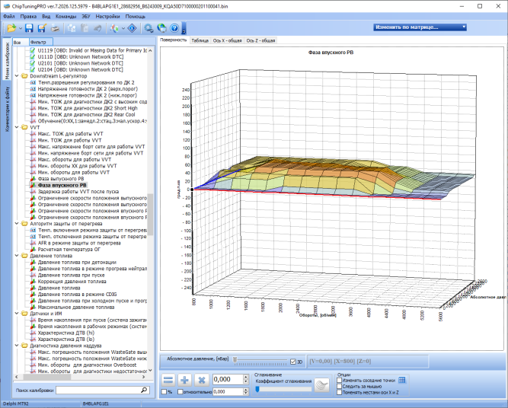Toggle the 3D view checkbox
The image size is (508, 408).
[x=293, y=362]
